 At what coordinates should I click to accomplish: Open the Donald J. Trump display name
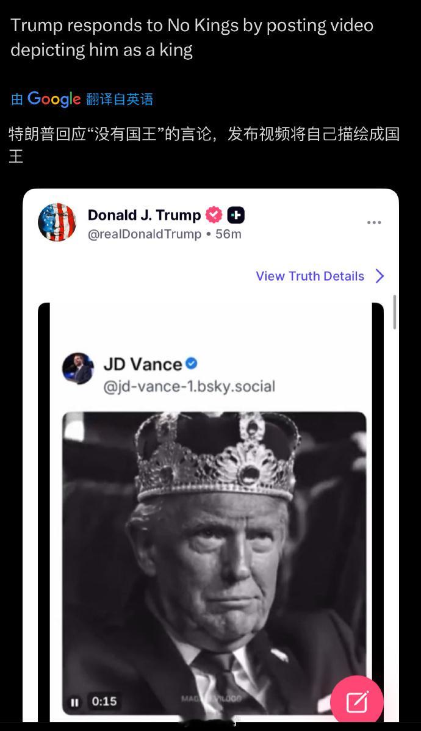(144, 215)
